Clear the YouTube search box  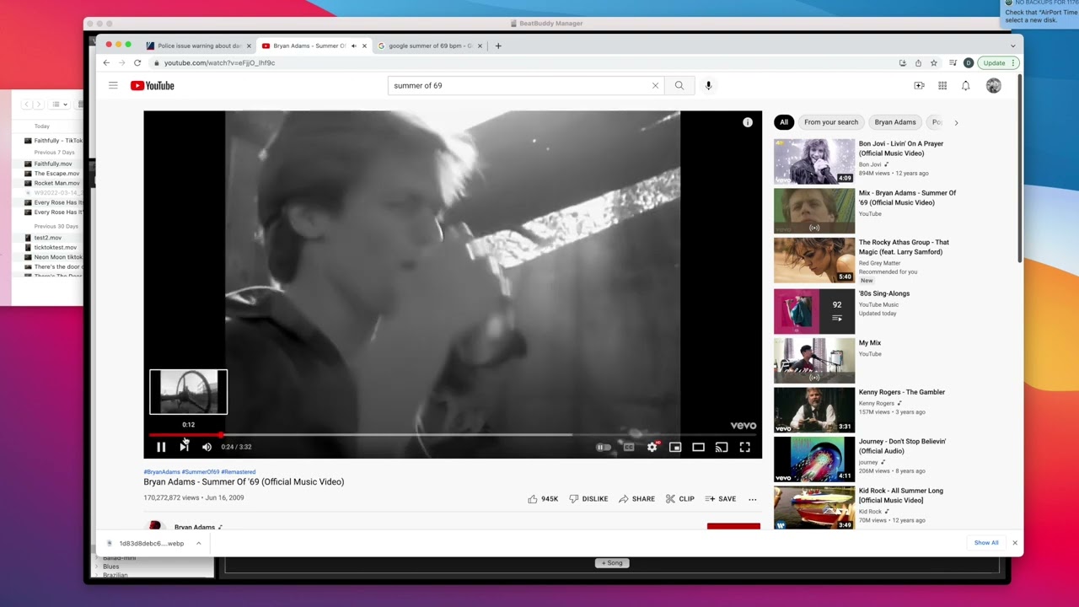click(x=655, y=85)
